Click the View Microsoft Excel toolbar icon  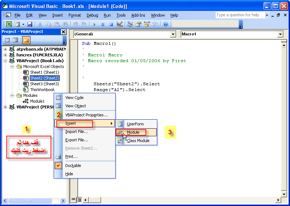coord(9,24)
